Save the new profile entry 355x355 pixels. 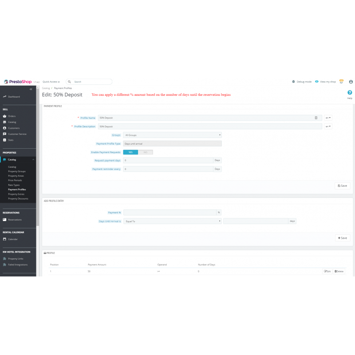pos(343,238)
